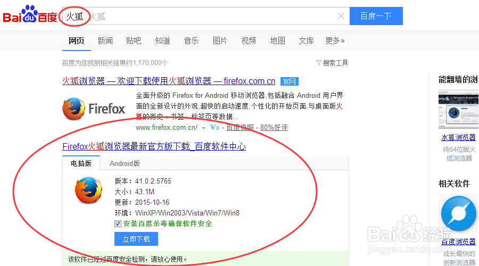479x266 pixels.
Task: Go to the 知道 tab
Action: point(162,40)
